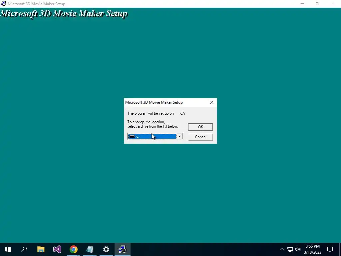Click the dialog title 'Microsoft 3D Movie Maker Setup'
The height and width of the screenshot is (256, 341).
pos(154,102)
